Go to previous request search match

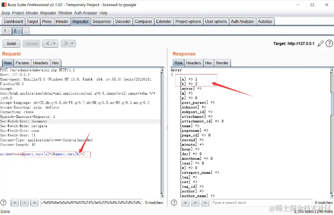tap(15, 203)
